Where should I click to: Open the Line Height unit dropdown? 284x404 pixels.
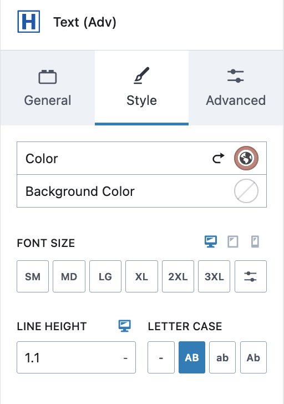(x=125, y=357)
